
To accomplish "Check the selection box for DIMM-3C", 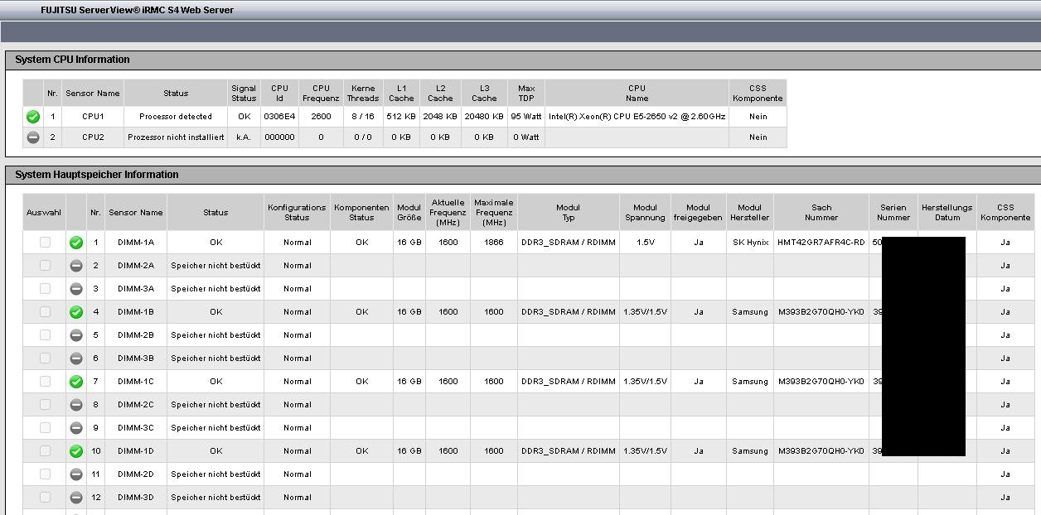I will point(45,427).
